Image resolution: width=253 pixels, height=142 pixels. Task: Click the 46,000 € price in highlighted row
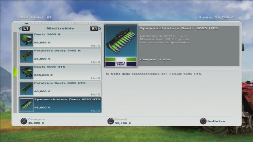click(x=42, y=108)
